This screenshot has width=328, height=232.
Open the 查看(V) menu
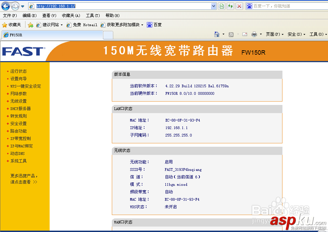coord(49,16)
